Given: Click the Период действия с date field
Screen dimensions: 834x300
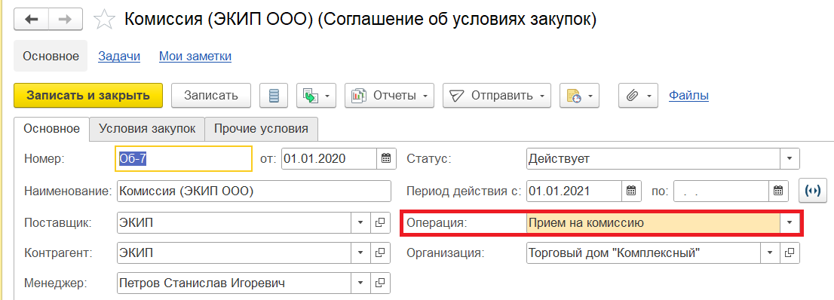Looking at the screenshot, I should 574,191.
